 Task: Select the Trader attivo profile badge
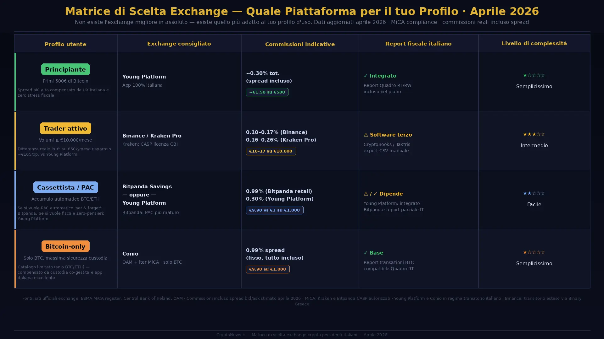(65, 128)
